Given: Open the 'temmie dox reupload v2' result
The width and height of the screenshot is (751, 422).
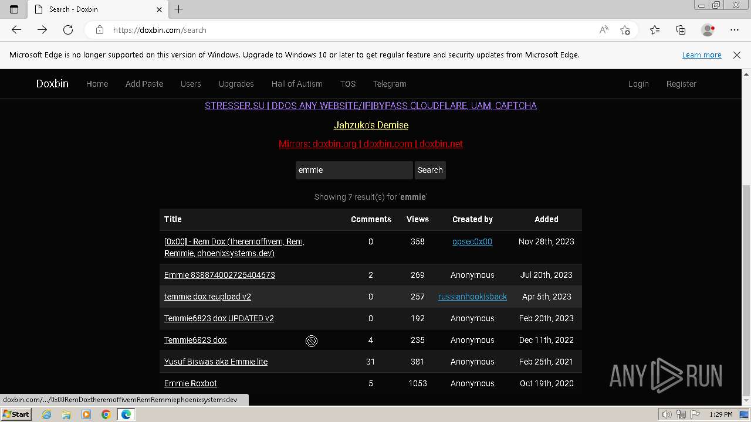Looking at the screenshot, I should coord(208,297).
